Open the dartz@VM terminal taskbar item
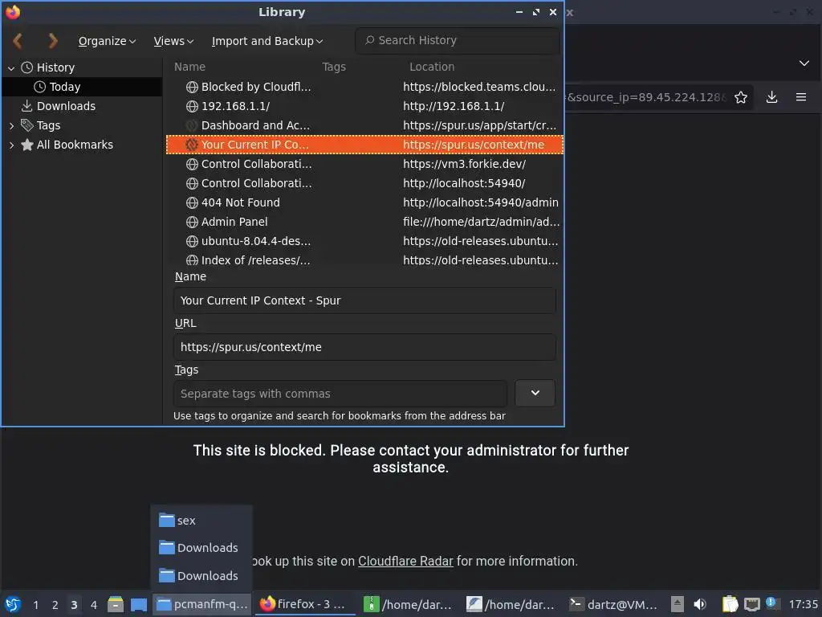This screenshot has height=617, width=822. pos(614,604)
